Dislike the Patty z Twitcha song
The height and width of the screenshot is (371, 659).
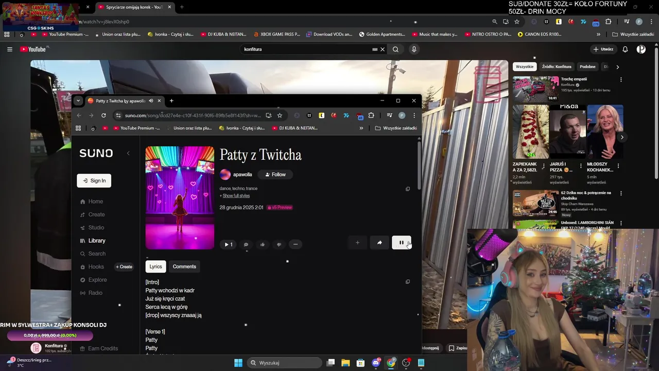click(x=279, y=244)
